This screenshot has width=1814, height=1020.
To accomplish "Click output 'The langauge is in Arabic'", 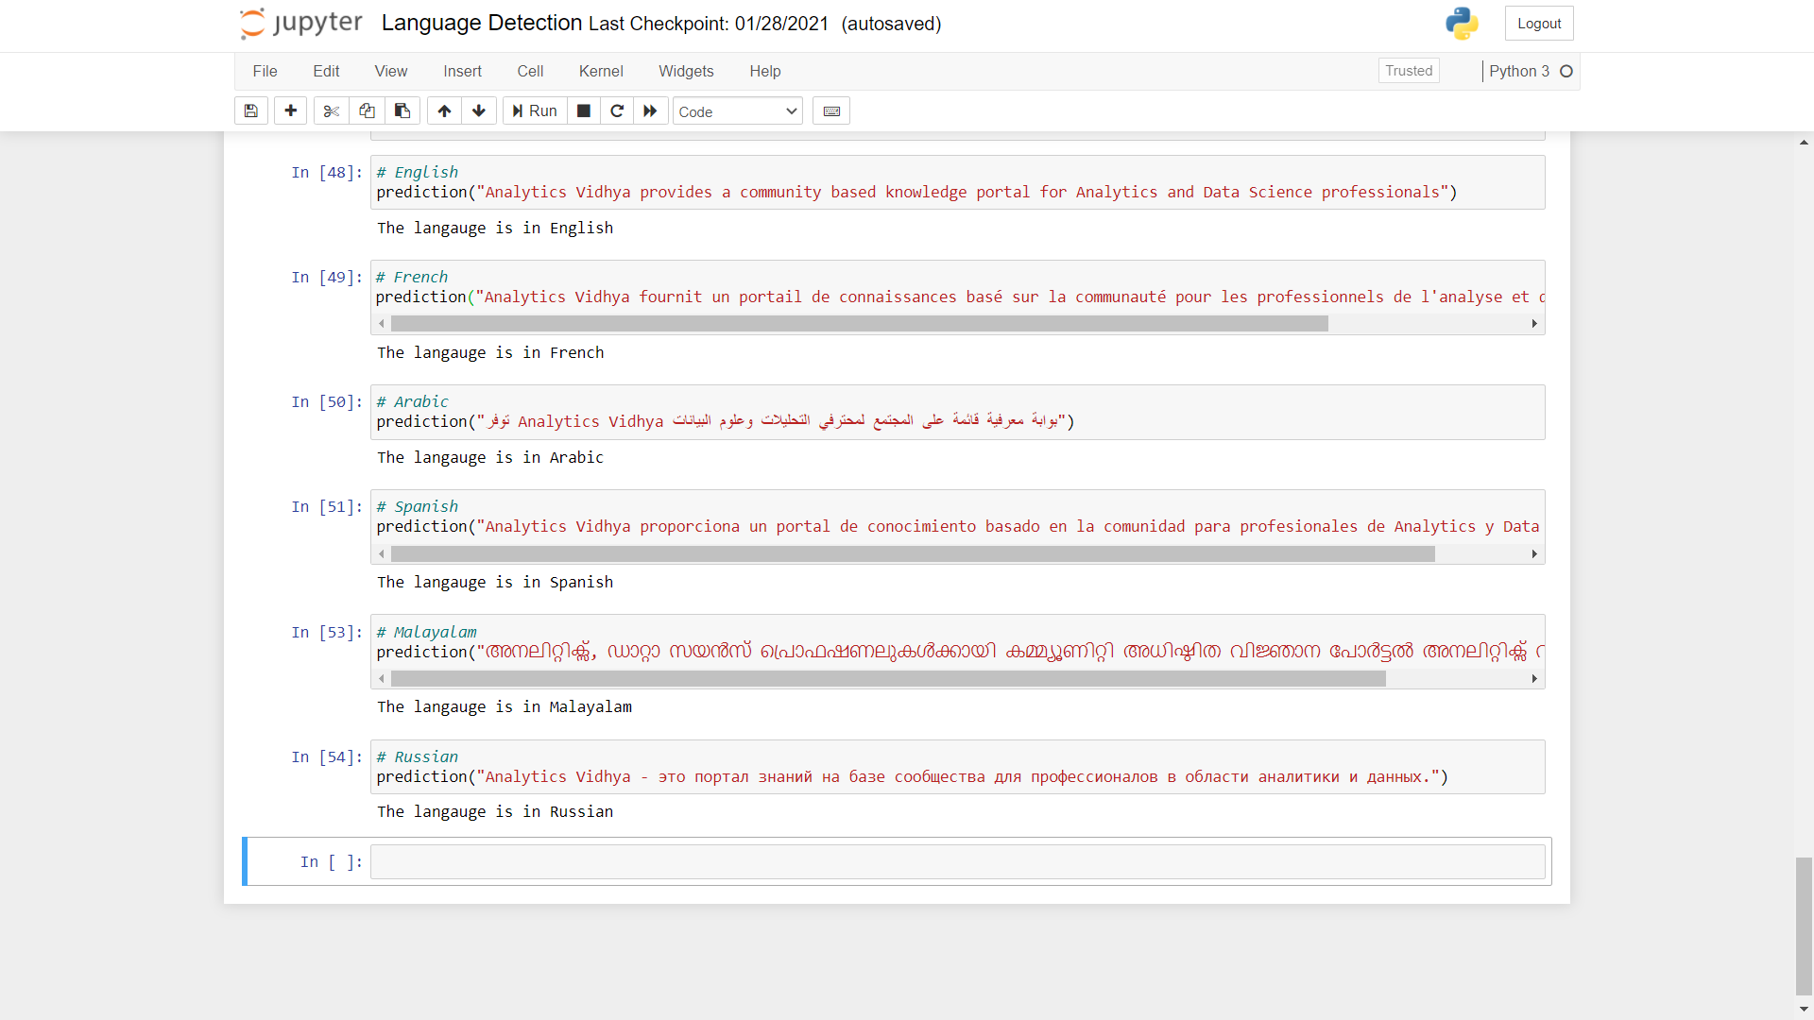I will tap(490, 458).
